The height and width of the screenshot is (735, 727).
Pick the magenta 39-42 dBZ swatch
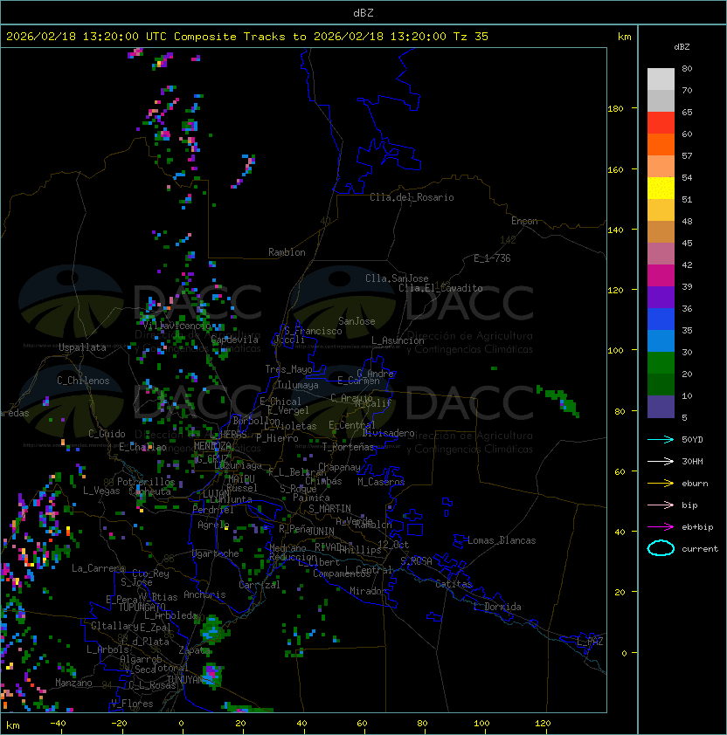pyautogui.click(x=661, y=275)
